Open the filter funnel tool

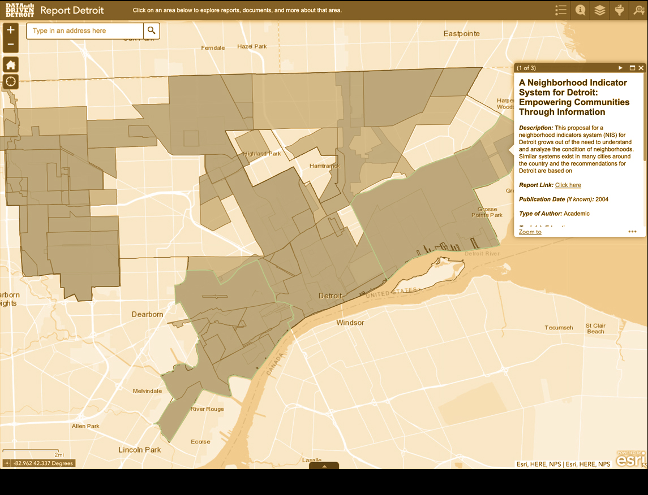tap(619, 10)
